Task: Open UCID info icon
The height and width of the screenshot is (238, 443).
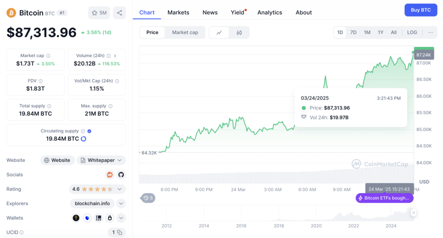Action: (22, 232)
